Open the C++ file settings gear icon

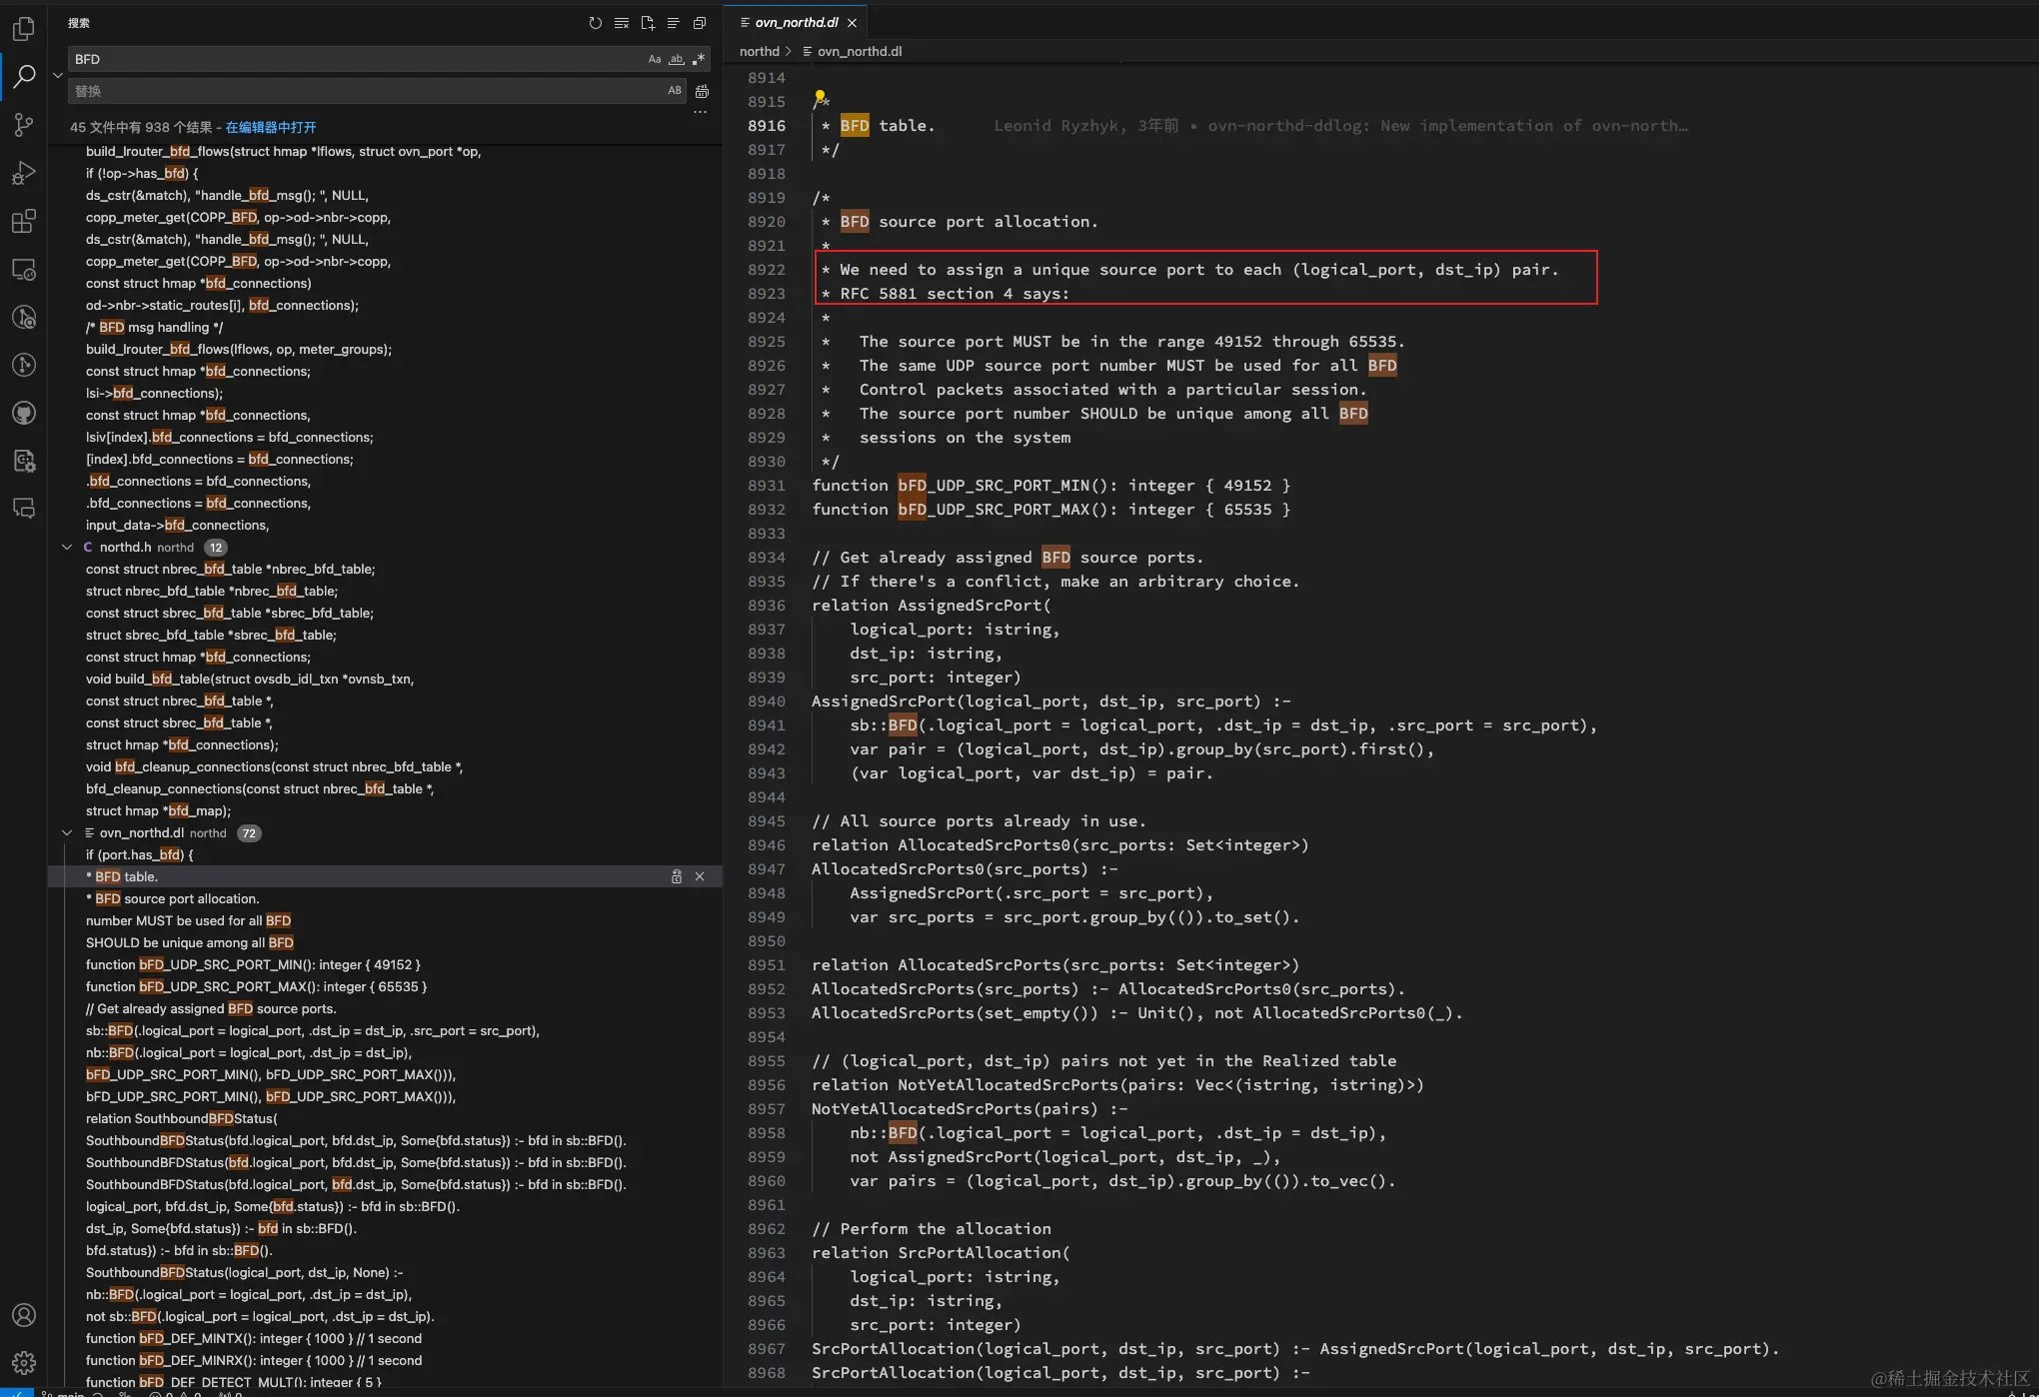pos(24,461)
